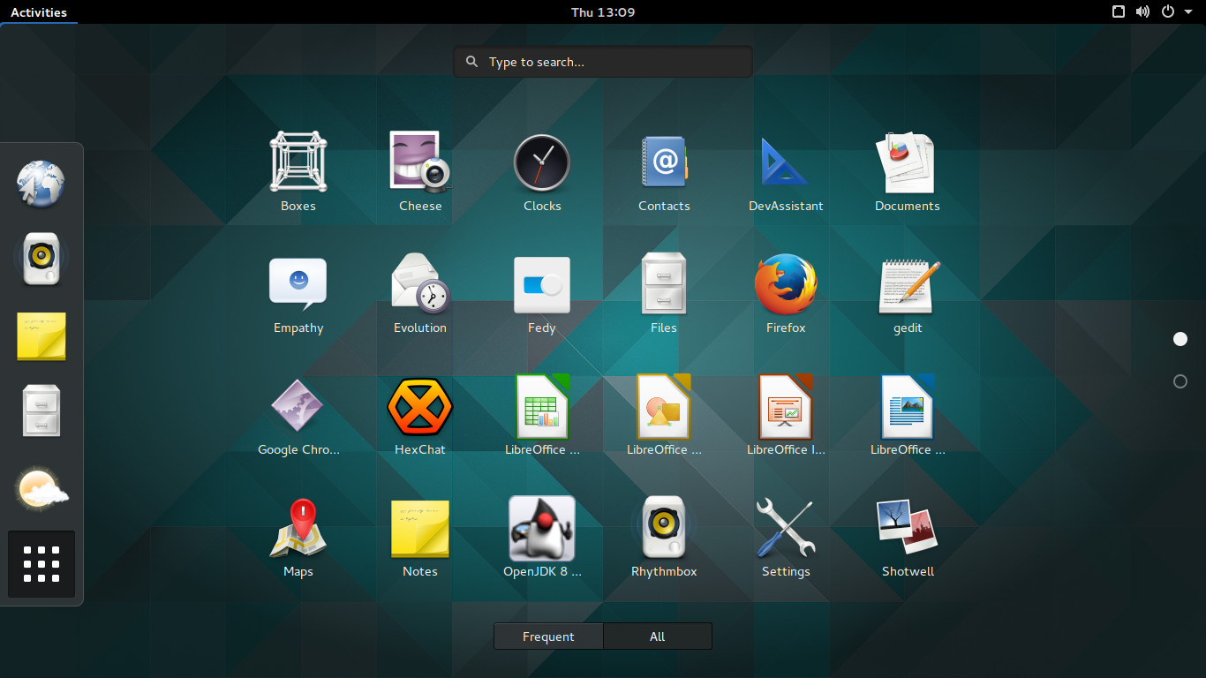Switch to the Frequent apps view

[548, 637]
